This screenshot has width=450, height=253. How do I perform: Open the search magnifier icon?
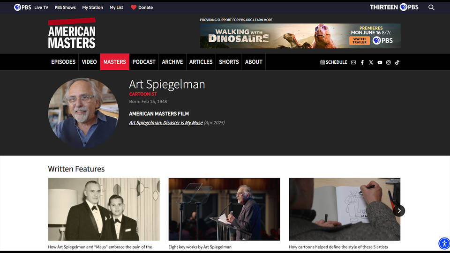coord(431,7)
